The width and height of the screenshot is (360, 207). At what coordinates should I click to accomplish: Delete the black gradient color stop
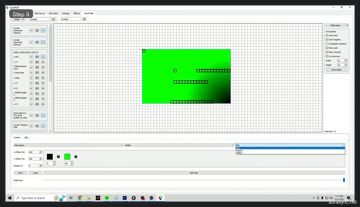(58, 157)
